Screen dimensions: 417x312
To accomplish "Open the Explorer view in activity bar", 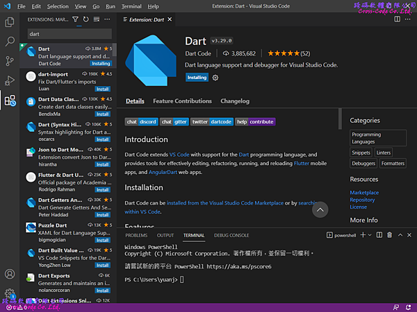I will coord(10,22).
